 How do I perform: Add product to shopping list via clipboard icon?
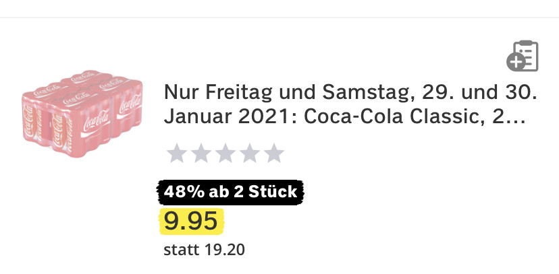coord(525,55)
